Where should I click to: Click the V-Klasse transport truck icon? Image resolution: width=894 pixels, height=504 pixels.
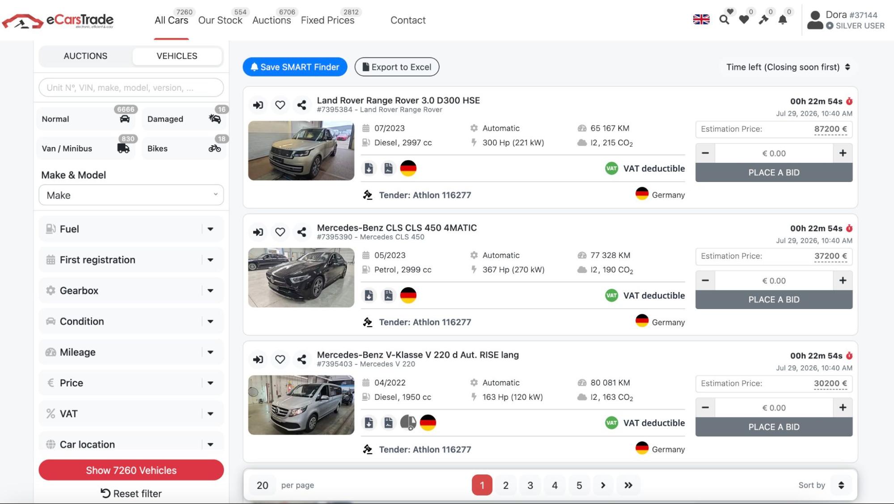[408, 423]
